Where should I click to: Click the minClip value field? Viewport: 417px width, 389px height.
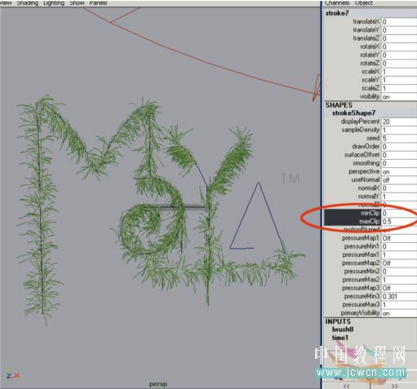tap(399, 213)
